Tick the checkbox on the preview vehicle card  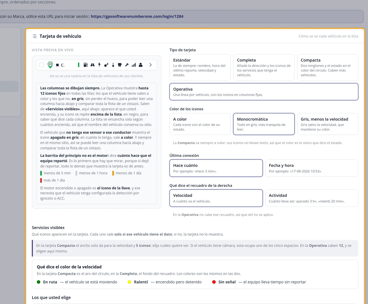coord(41,65)
